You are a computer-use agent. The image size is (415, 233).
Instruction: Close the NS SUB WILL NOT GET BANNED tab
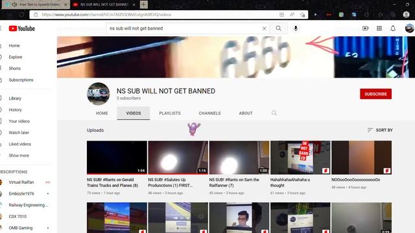134,5
